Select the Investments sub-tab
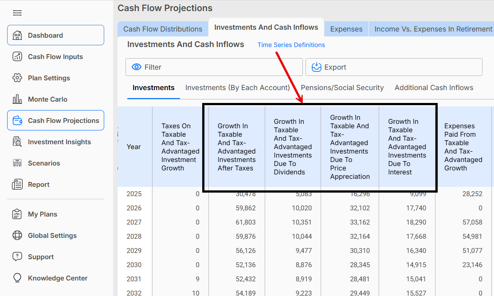 point(153,87)
